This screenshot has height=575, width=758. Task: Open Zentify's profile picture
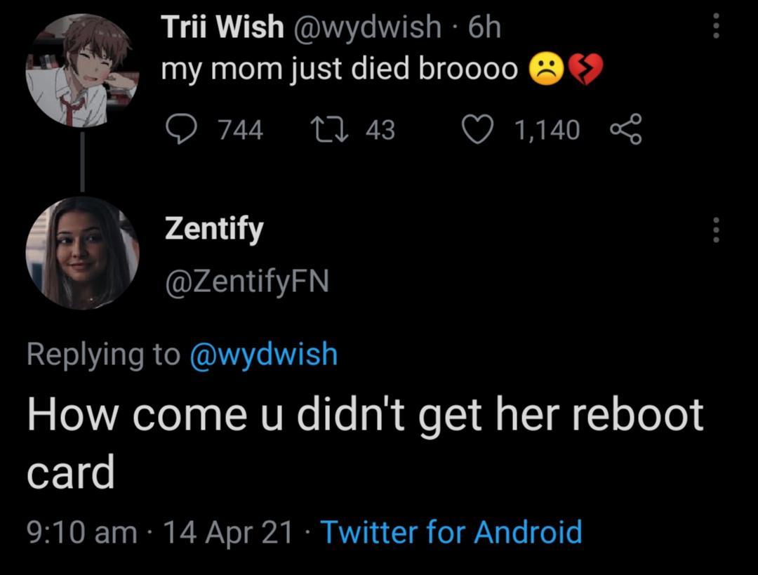[82, 253]
